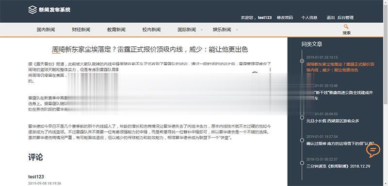This screenshot has width=388, height=186.
Task: Click the highlighted top timeline marker dot
Action: click(x=302, y=61)
